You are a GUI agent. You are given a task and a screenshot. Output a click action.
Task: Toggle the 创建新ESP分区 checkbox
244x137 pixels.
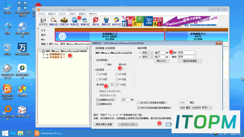coord(98,100)
